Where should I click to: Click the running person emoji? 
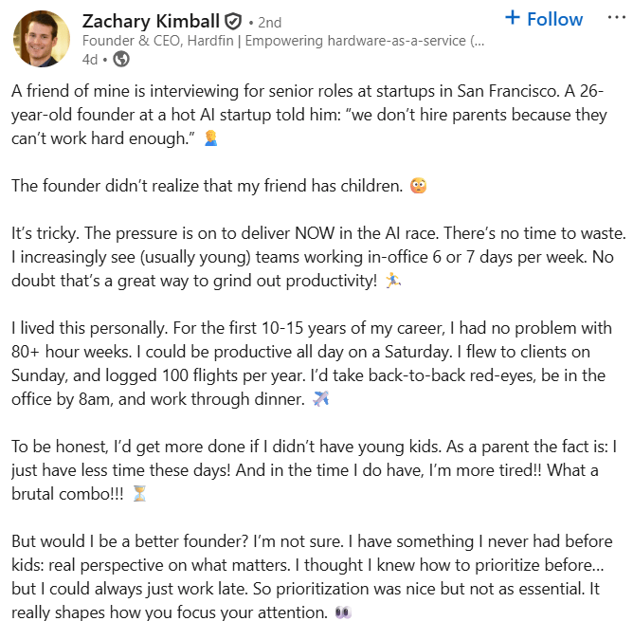click(392, 280)
